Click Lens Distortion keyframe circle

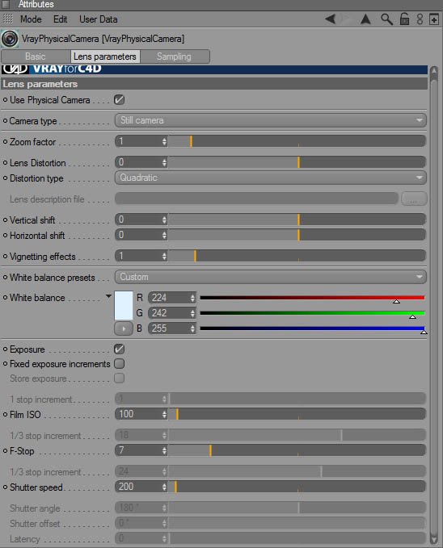5,162
